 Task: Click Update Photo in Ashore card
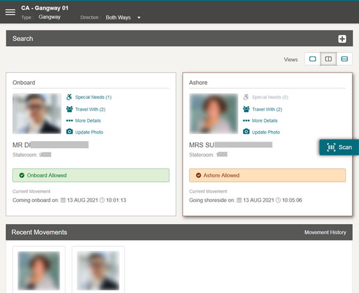266,132
